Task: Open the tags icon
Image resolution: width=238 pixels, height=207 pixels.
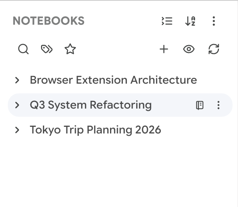Action: 47,49
